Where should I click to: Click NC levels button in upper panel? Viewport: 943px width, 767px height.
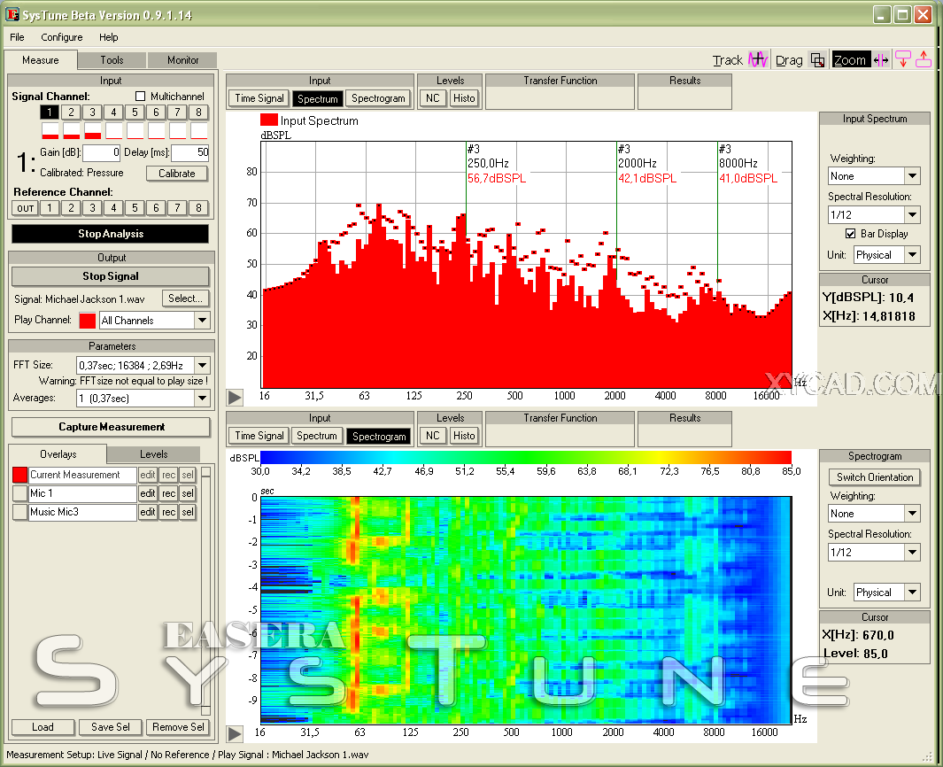pyautogui.click(x=432, y=98)
